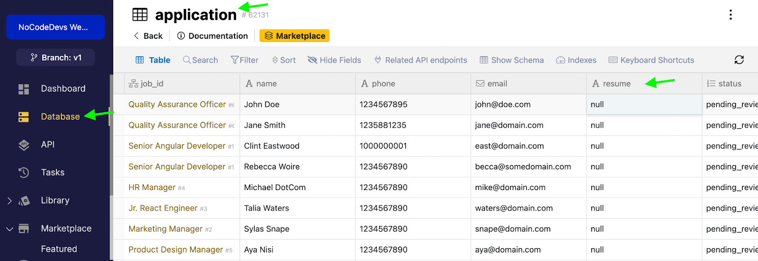758x261 pixels.
Task: Click the status column list icon
Action: click(x=711, y=84)
